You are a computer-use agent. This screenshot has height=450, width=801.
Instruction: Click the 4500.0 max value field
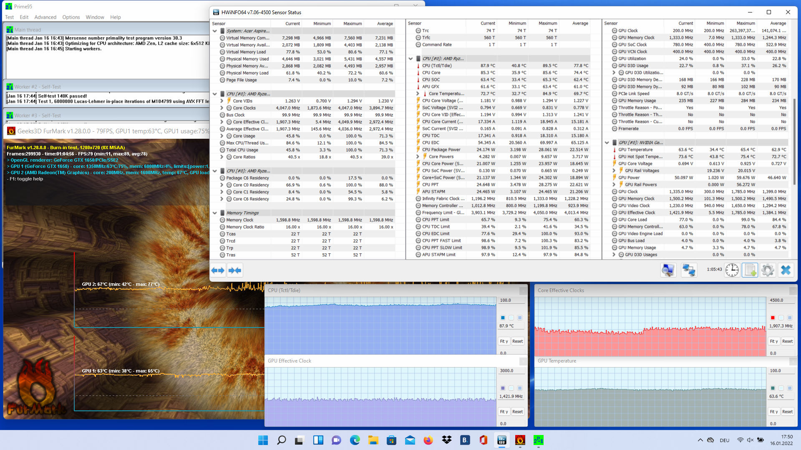pyautogui.click(x=777, y=300)
